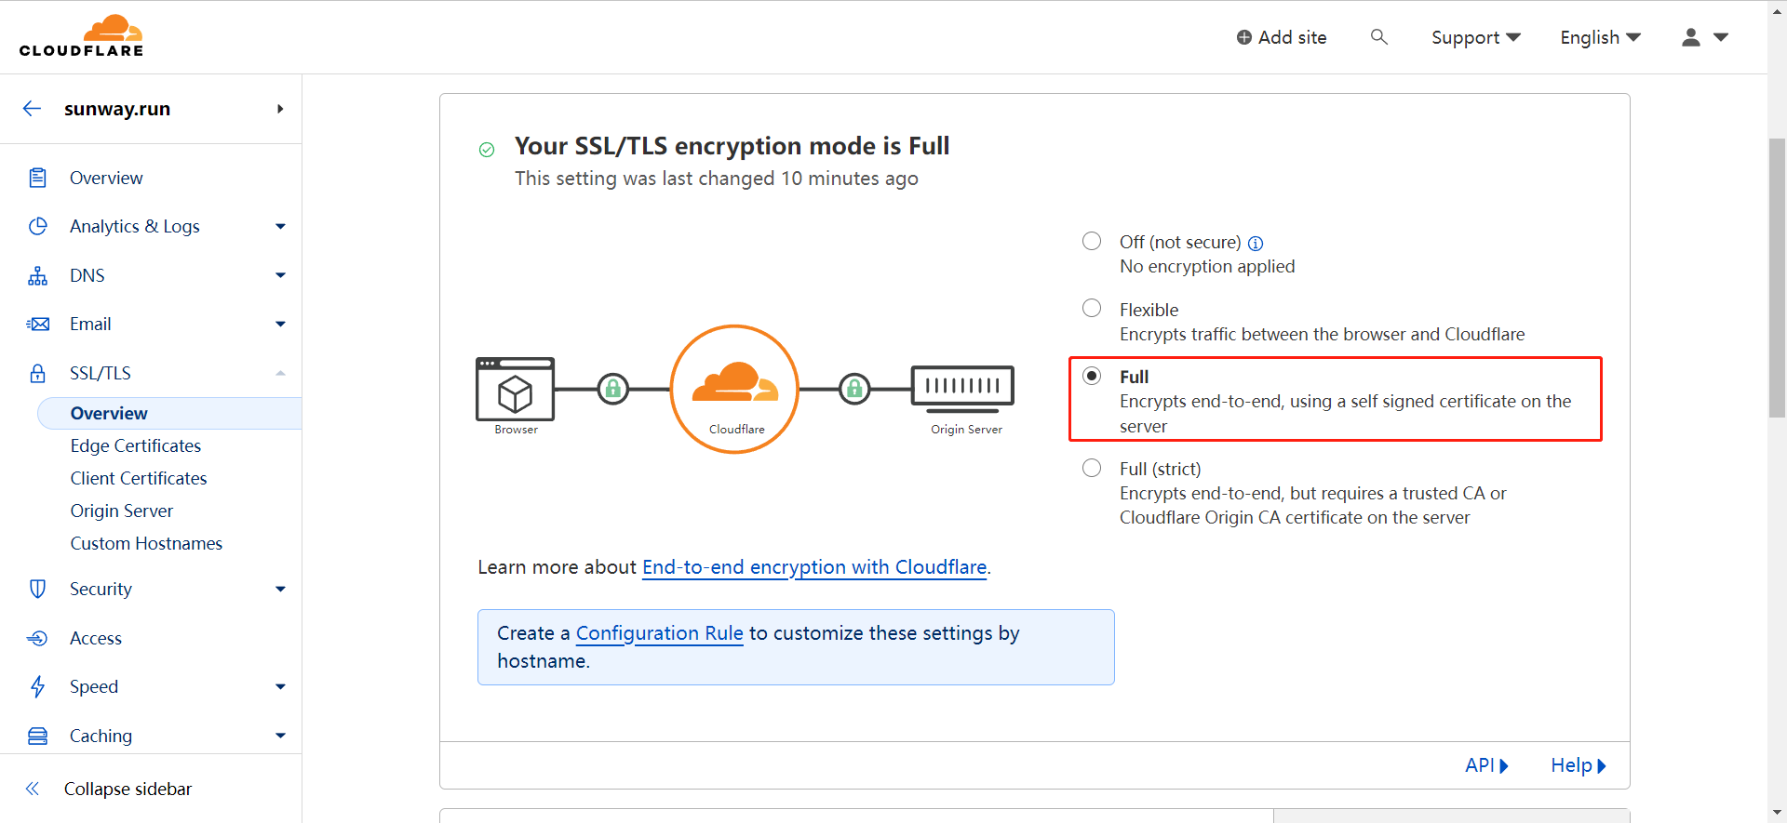Select the Off (not secure) option
Image resolution: width=1787 pixels, height=823 pixels.
1091,241
